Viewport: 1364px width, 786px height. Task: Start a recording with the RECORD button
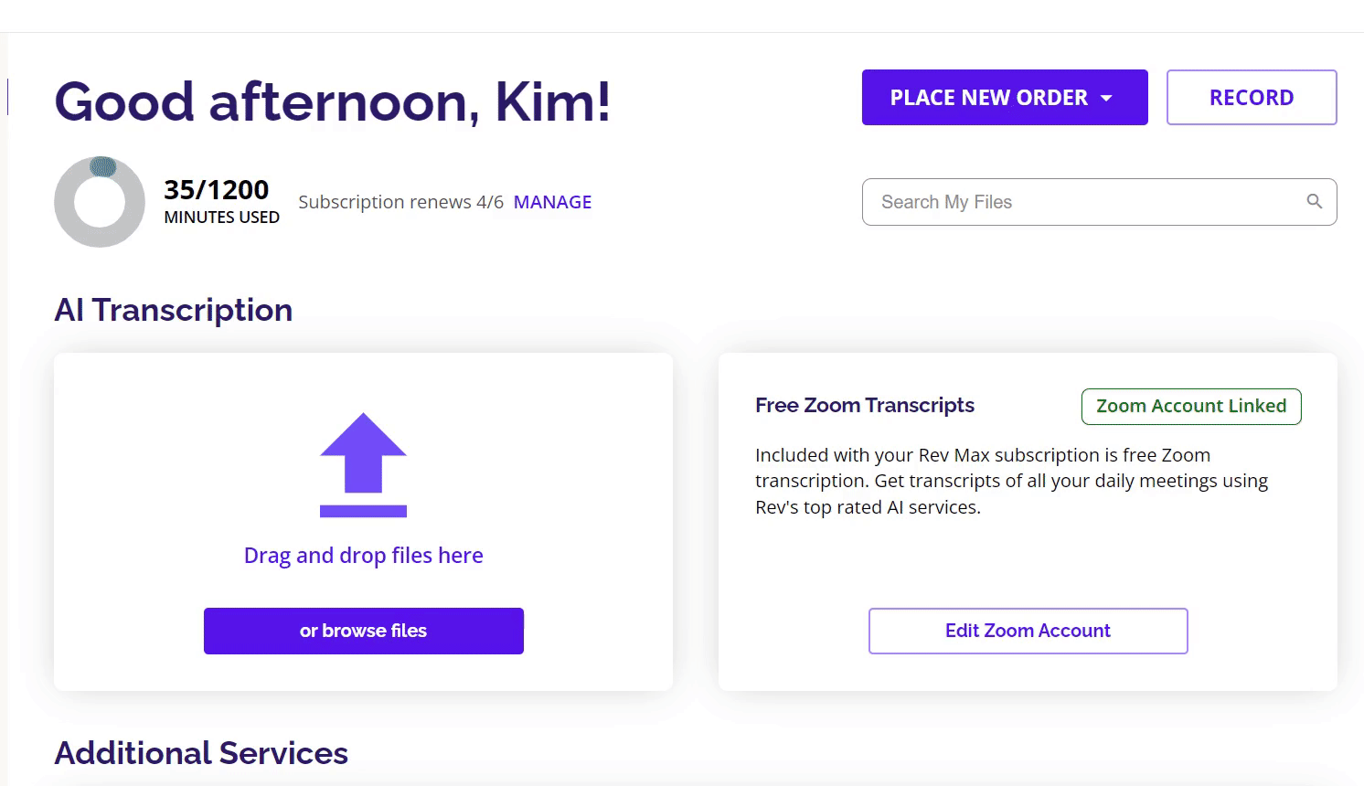[x=1252, y=98]
